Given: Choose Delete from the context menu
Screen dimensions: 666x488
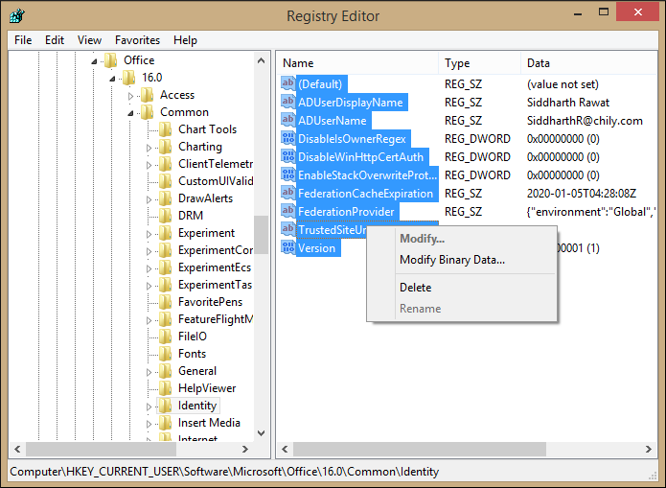Looking at the screenshot, I should pos(415,288).
